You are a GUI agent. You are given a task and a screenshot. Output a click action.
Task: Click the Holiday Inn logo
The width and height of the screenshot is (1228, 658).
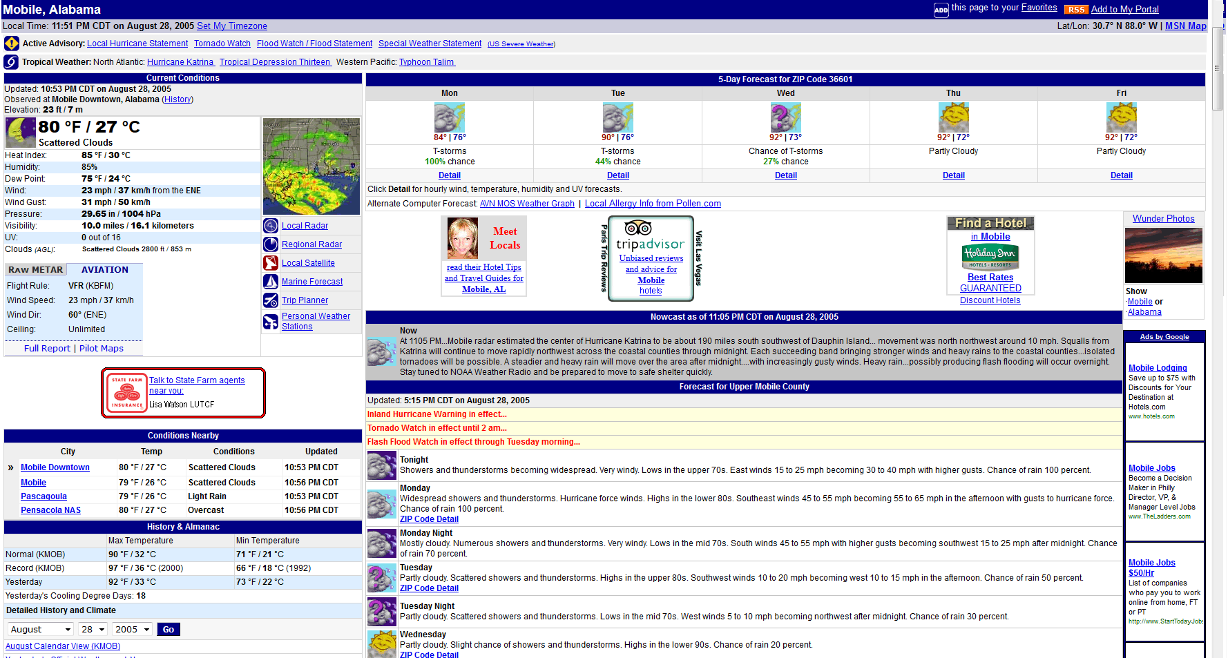990,257
